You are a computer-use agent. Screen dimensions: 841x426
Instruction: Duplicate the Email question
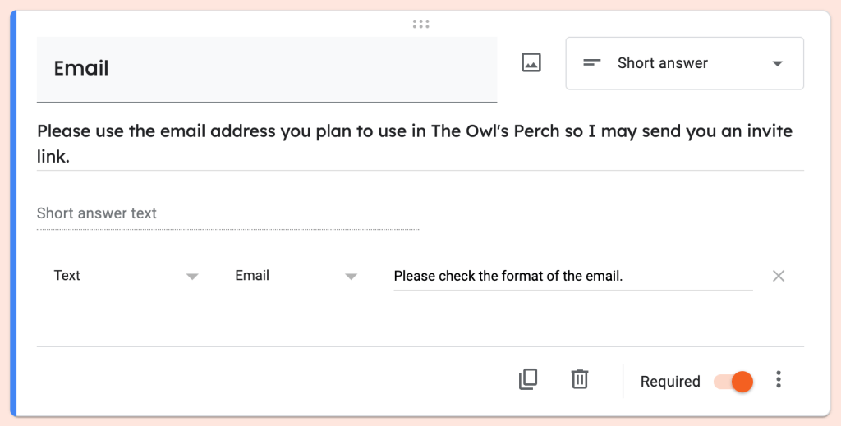[x=528, y=379]
